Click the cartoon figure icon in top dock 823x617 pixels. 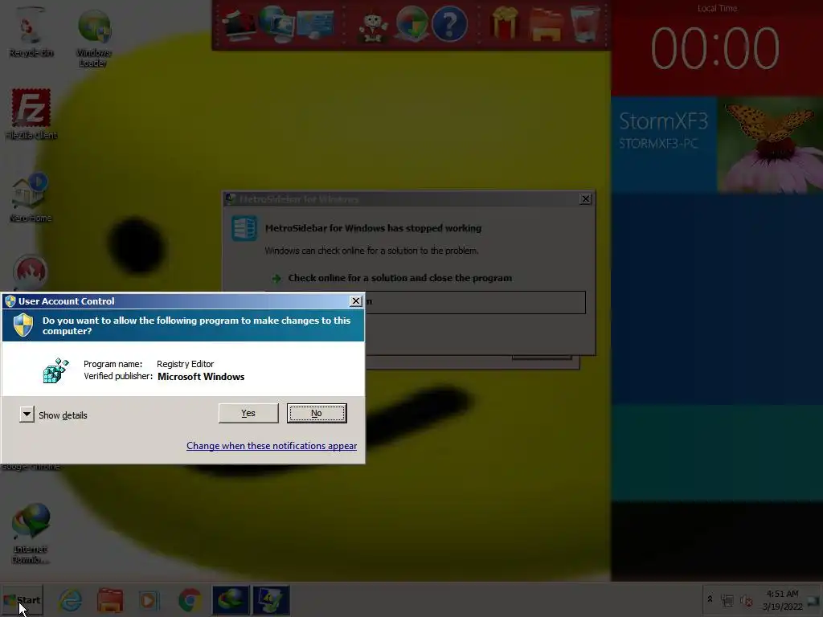click(x=373, y=27)
